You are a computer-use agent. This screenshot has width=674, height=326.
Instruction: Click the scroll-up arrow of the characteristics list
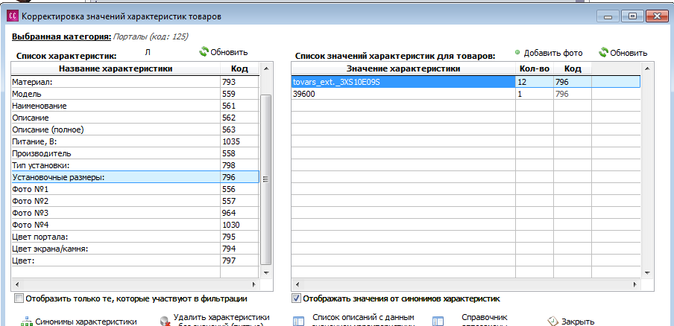pyautogui.click(x=266, y=68)
